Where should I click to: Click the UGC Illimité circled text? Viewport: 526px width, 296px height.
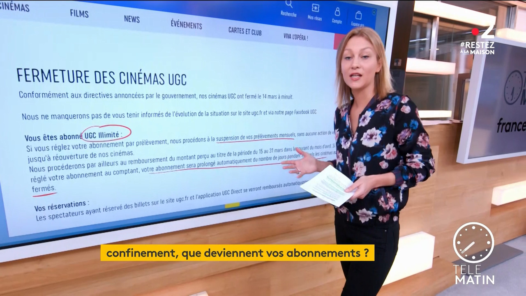pyautogui.click(x=102, y=135)
